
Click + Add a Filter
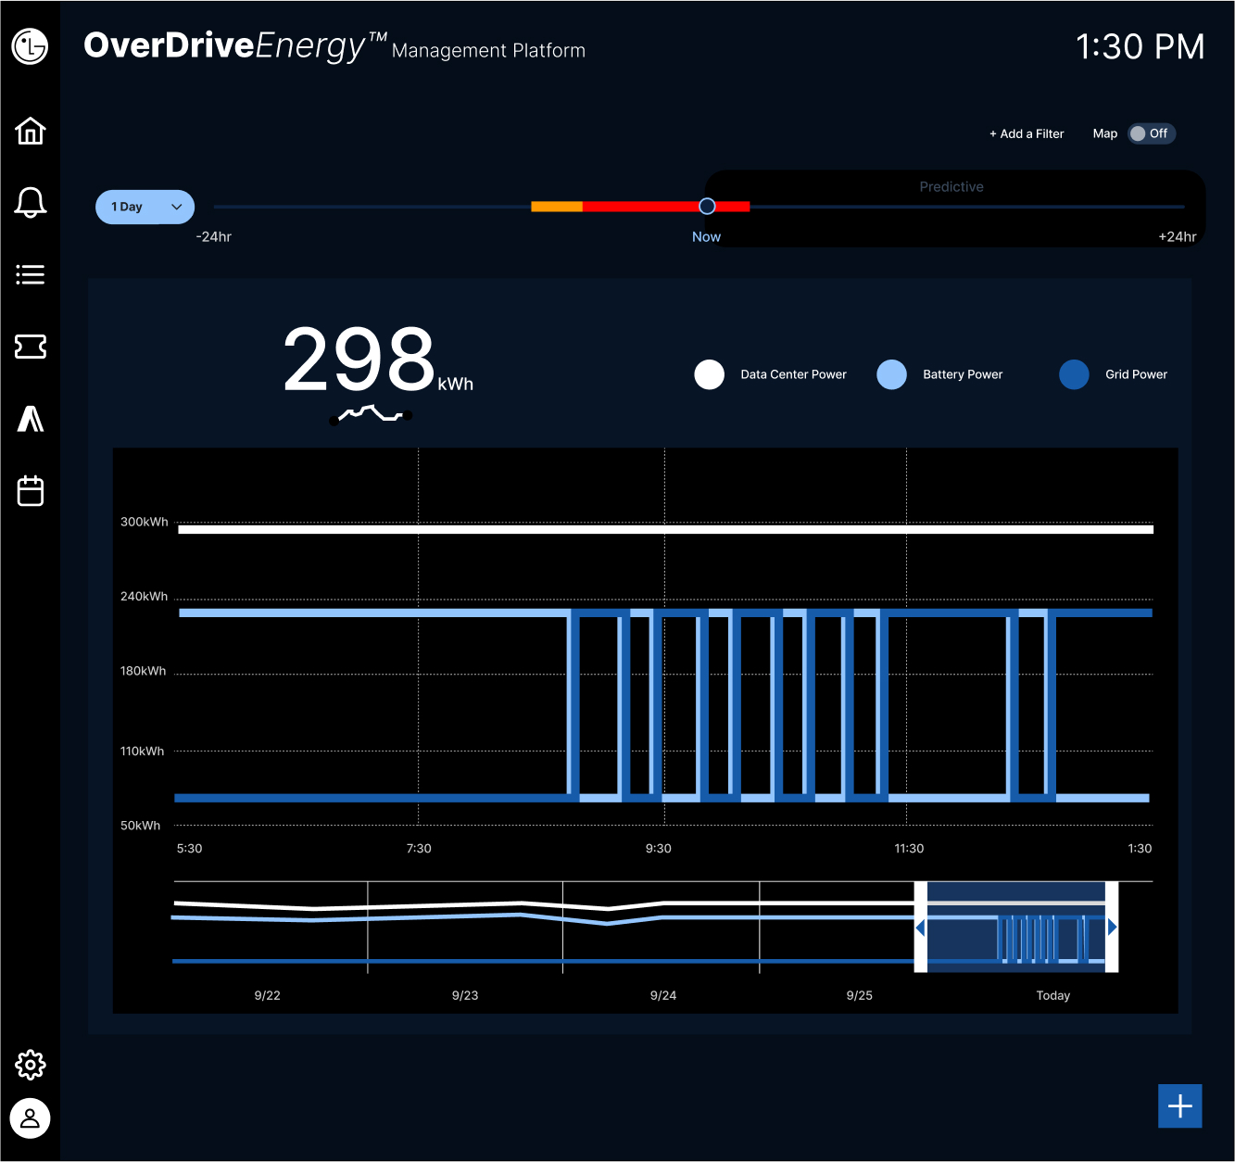coord(1027,133)
